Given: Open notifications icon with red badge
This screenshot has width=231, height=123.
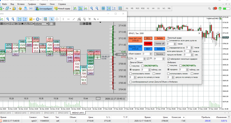Looking at the screenshot, I should 215,9.
